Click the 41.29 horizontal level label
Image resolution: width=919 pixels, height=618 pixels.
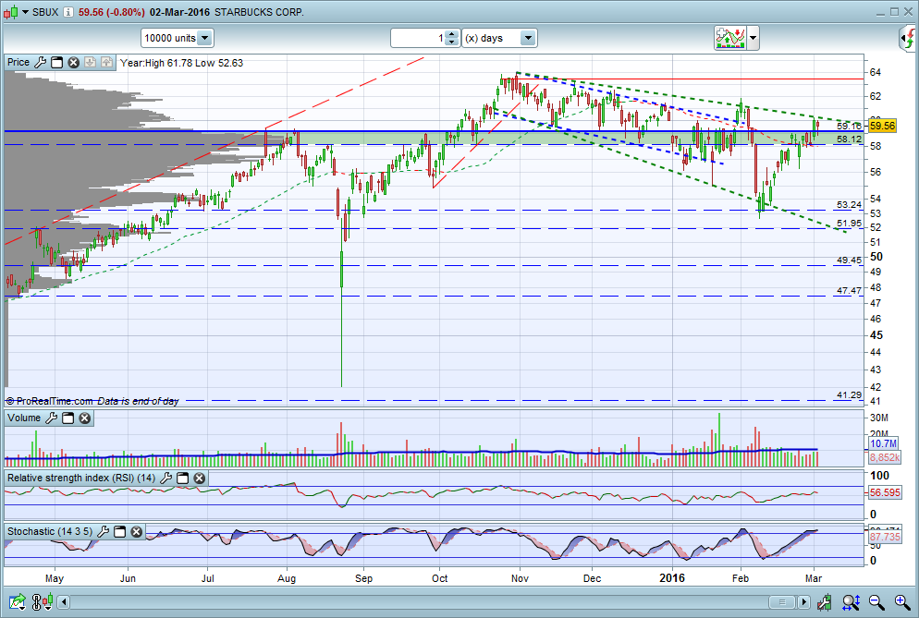tap(849, 394)
